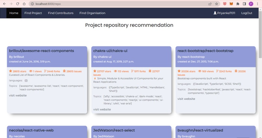Open the browser three-dot menu
Image resolution: width=262 pixels, height=138 pixels.
(257, 4)
